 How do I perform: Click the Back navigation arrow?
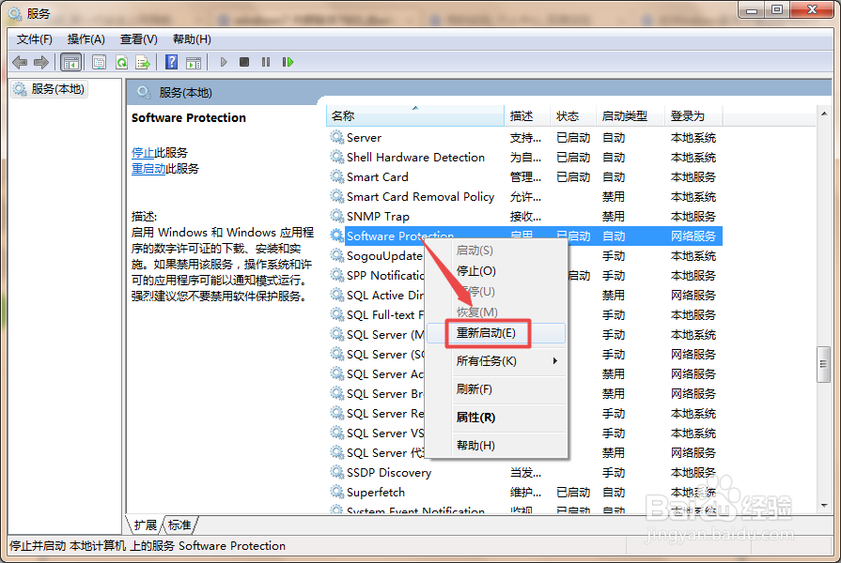tap(20, 62)
